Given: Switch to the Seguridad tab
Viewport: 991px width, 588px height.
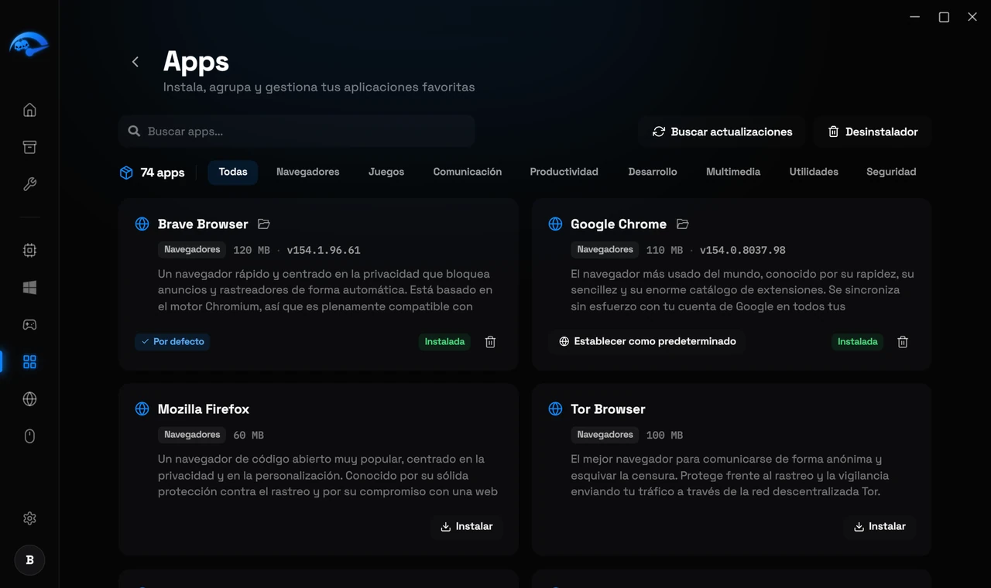Looking at the screenshot, I should (891, 172).
